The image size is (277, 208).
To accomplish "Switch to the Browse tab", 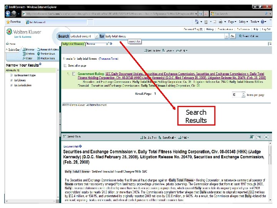I will tap(97, 44).
